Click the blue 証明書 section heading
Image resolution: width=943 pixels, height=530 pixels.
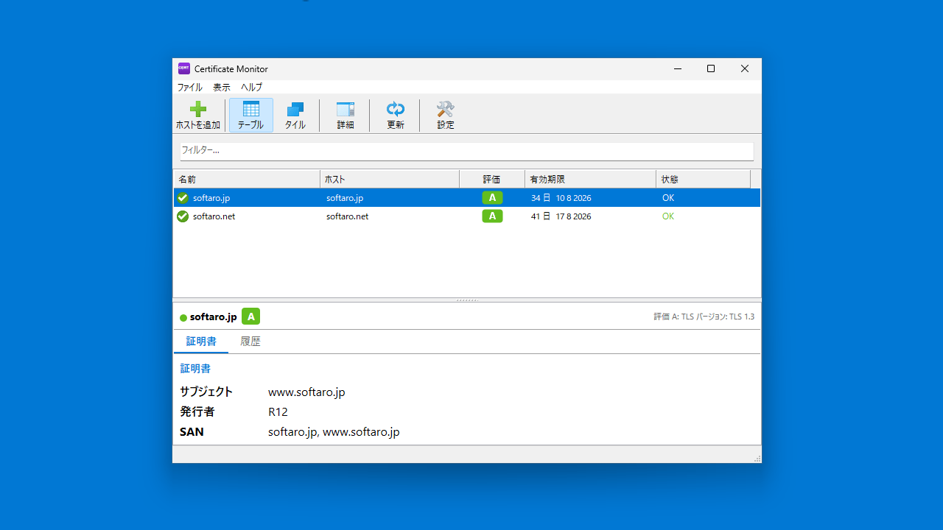(195, 368)
